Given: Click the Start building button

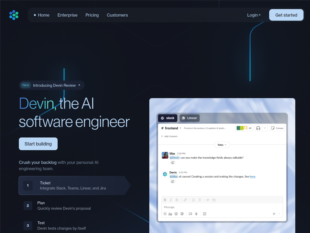Looking at the screenshot, I should click(38, 144).
